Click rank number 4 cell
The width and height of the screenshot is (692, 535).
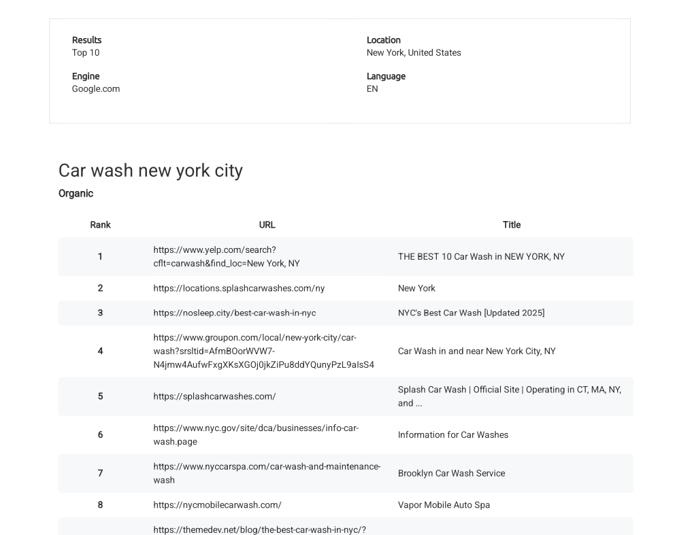click(x=100, y=351)
